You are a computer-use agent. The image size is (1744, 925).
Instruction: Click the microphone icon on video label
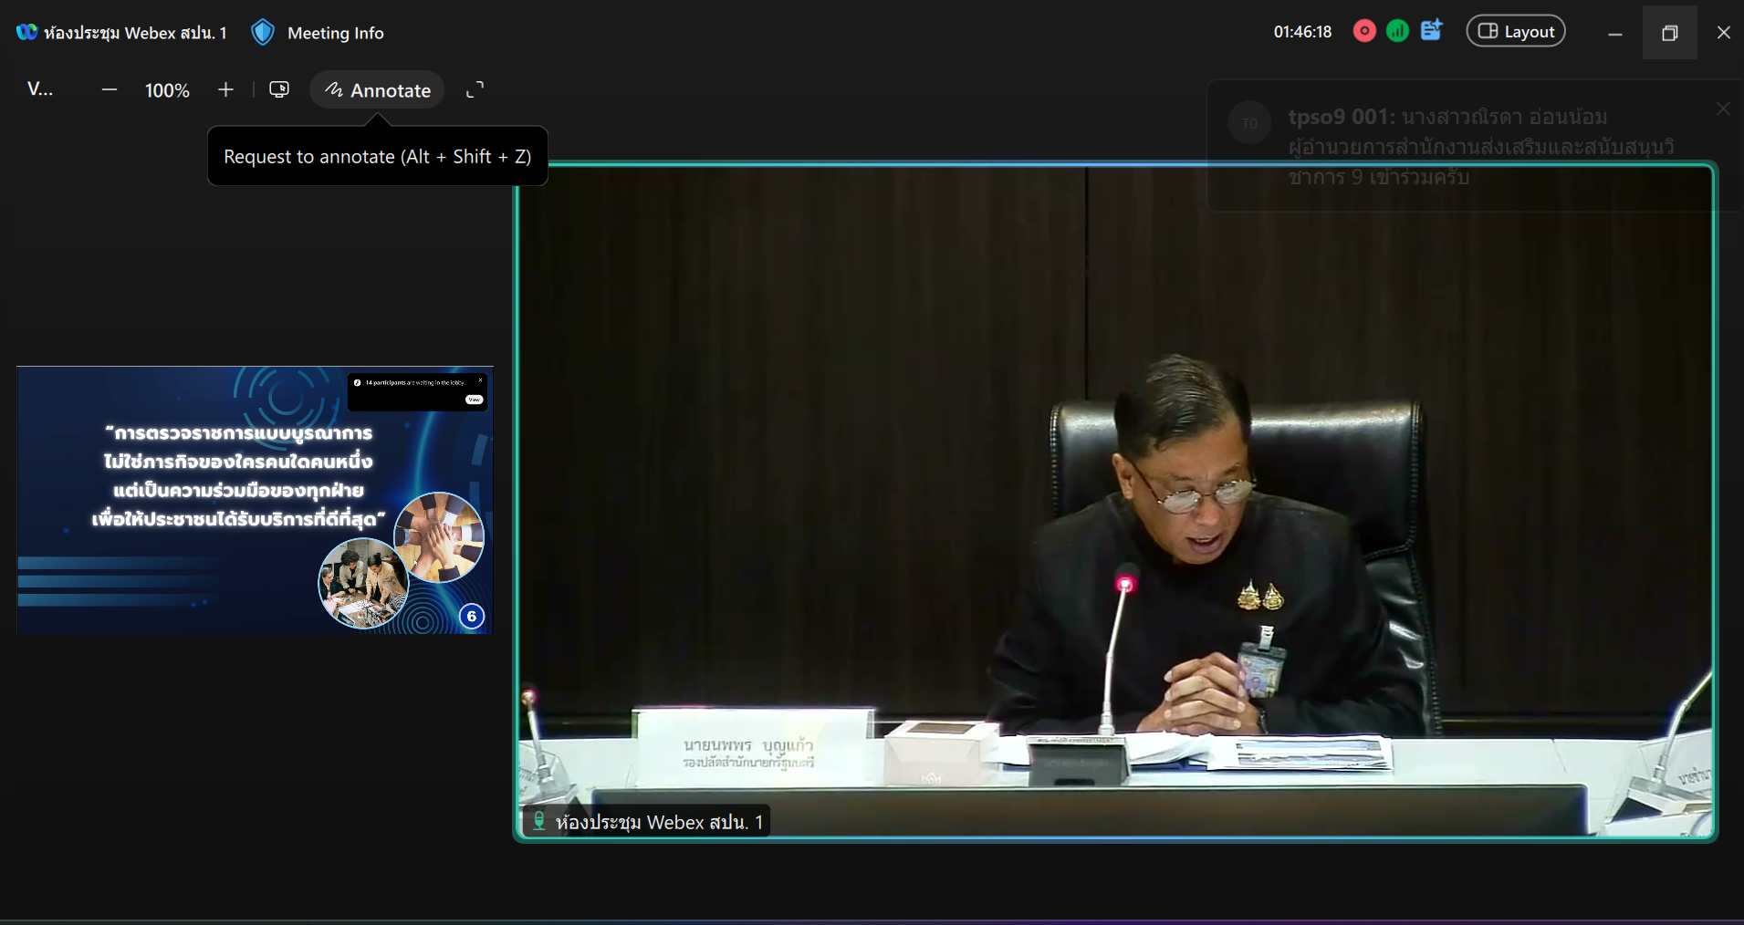pyautogui.click(x=539, y=821)
